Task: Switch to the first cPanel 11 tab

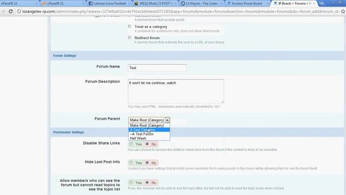Action: pos(19,4)
